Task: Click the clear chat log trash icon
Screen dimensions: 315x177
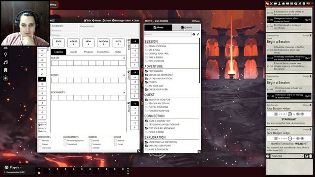Action: coord(311,156)
